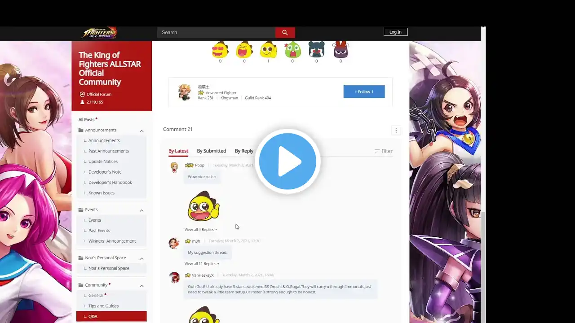
Task: Collapse the Events section chevron
Action: [x=142, y=210]
